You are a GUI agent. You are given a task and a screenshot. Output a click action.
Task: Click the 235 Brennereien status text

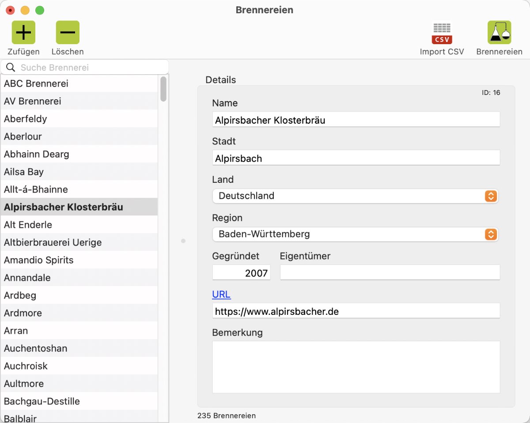pos(227,415)
